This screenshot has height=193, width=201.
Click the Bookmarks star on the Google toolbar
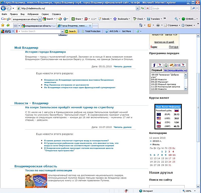[115, 19]
